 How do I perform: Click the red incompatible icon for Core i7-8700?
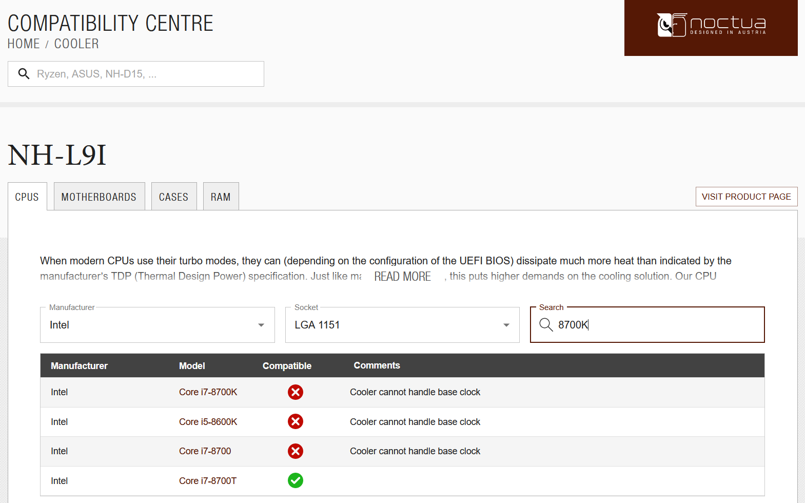click(x=296, y=451)
